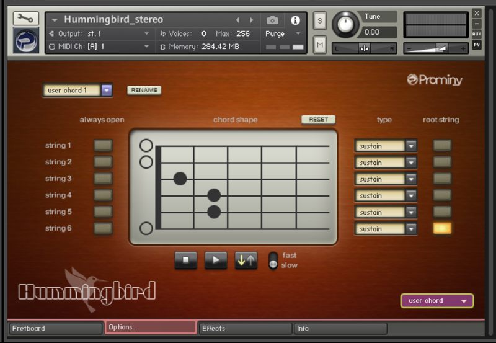Image resolution: width=496 pixels, height=343 pixels.
Task: Play the chord preview
Action: [x=216, y=260]
